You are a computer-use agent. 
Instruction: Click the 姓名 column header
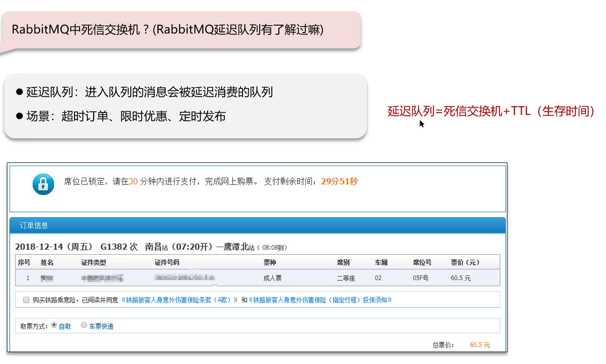pyautogui.click(x=47, y=263)
